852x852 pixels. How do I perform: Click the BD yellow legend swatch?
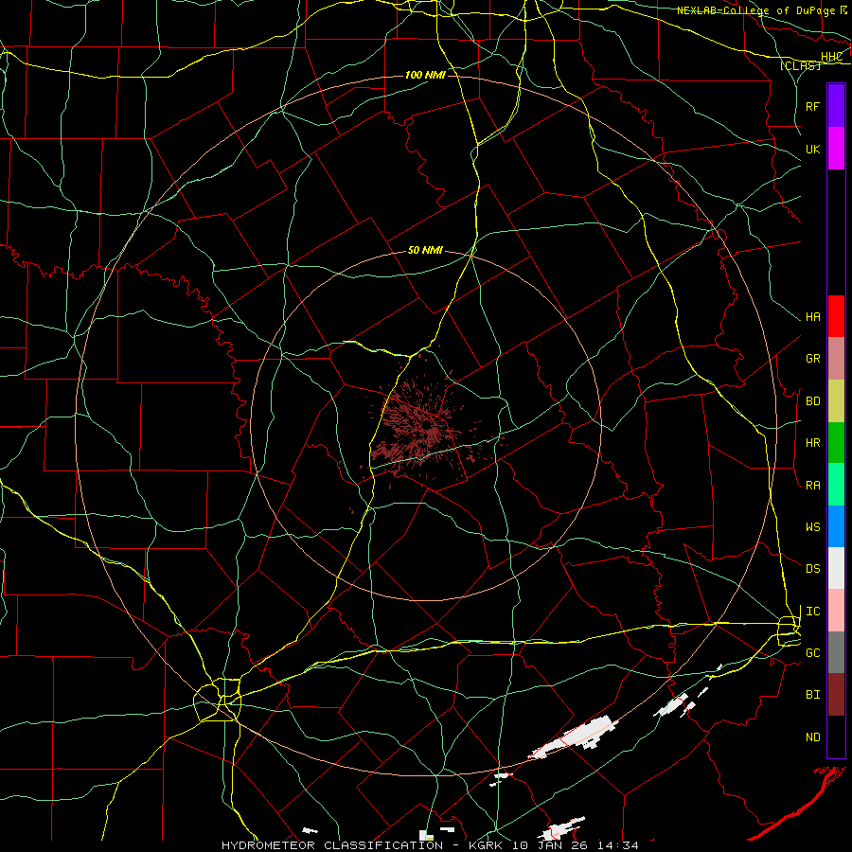pos(836,401)
